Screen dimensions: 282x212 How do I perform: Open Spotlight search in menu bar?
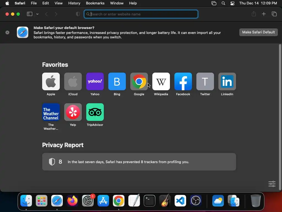[x=223, y=3]
